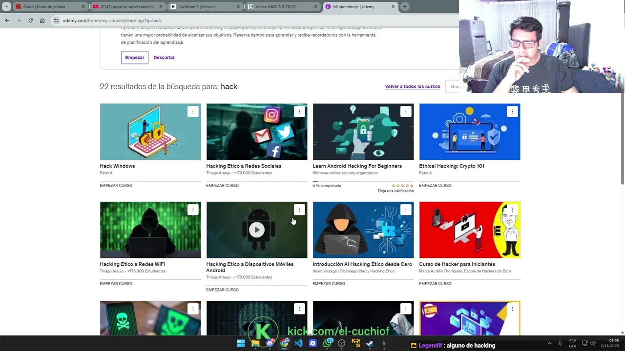Click the browser forward arrow

(x=19, y=20)
